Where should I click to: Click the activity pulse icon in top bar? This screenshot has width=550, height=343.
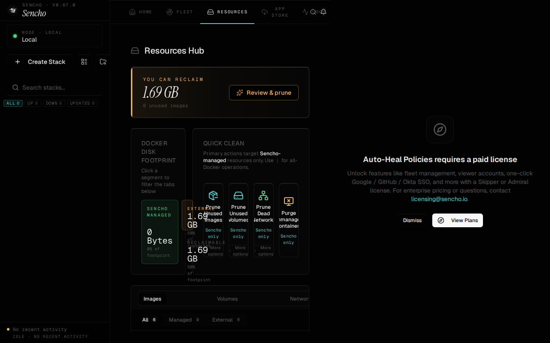(306, 12)
